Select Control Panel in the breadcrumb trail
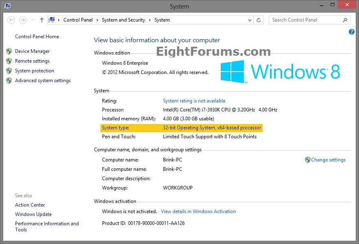 [78, 20]
